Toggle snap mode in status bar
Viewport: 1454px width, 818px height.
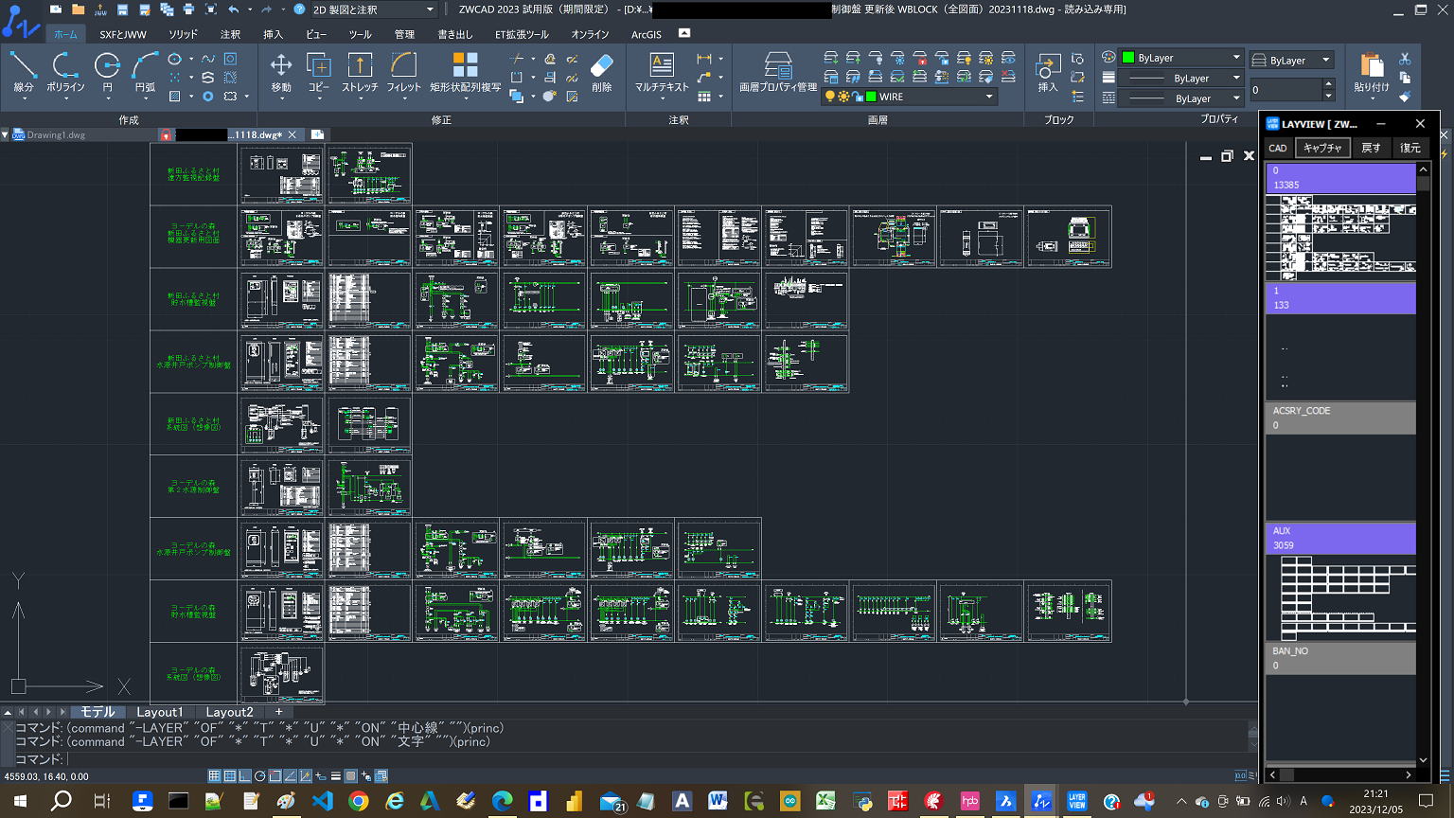[215, 776]
